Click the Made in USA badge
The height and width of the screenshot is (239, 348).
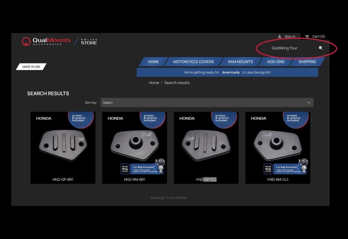(31, 67)
